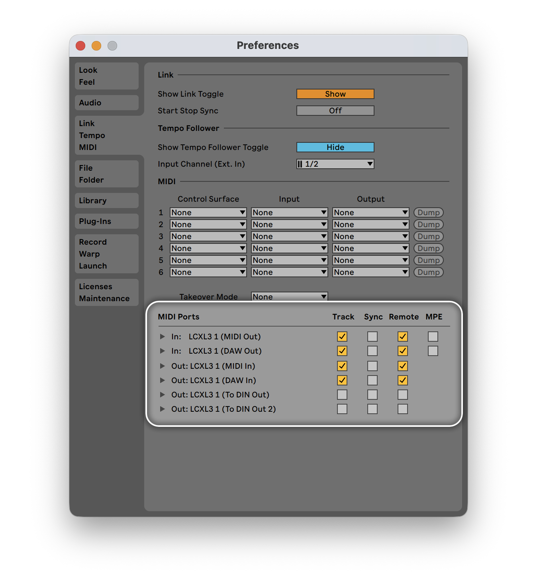Select the Link Tempo MIDI tab
537x580 pixels.
tap(107, 135)
